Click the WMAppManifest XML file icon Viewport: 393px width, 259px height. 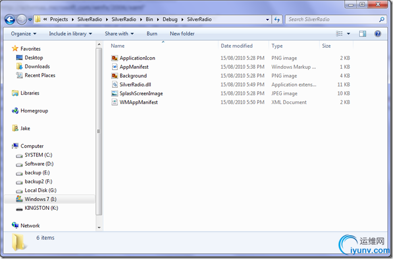coord(115,102)
